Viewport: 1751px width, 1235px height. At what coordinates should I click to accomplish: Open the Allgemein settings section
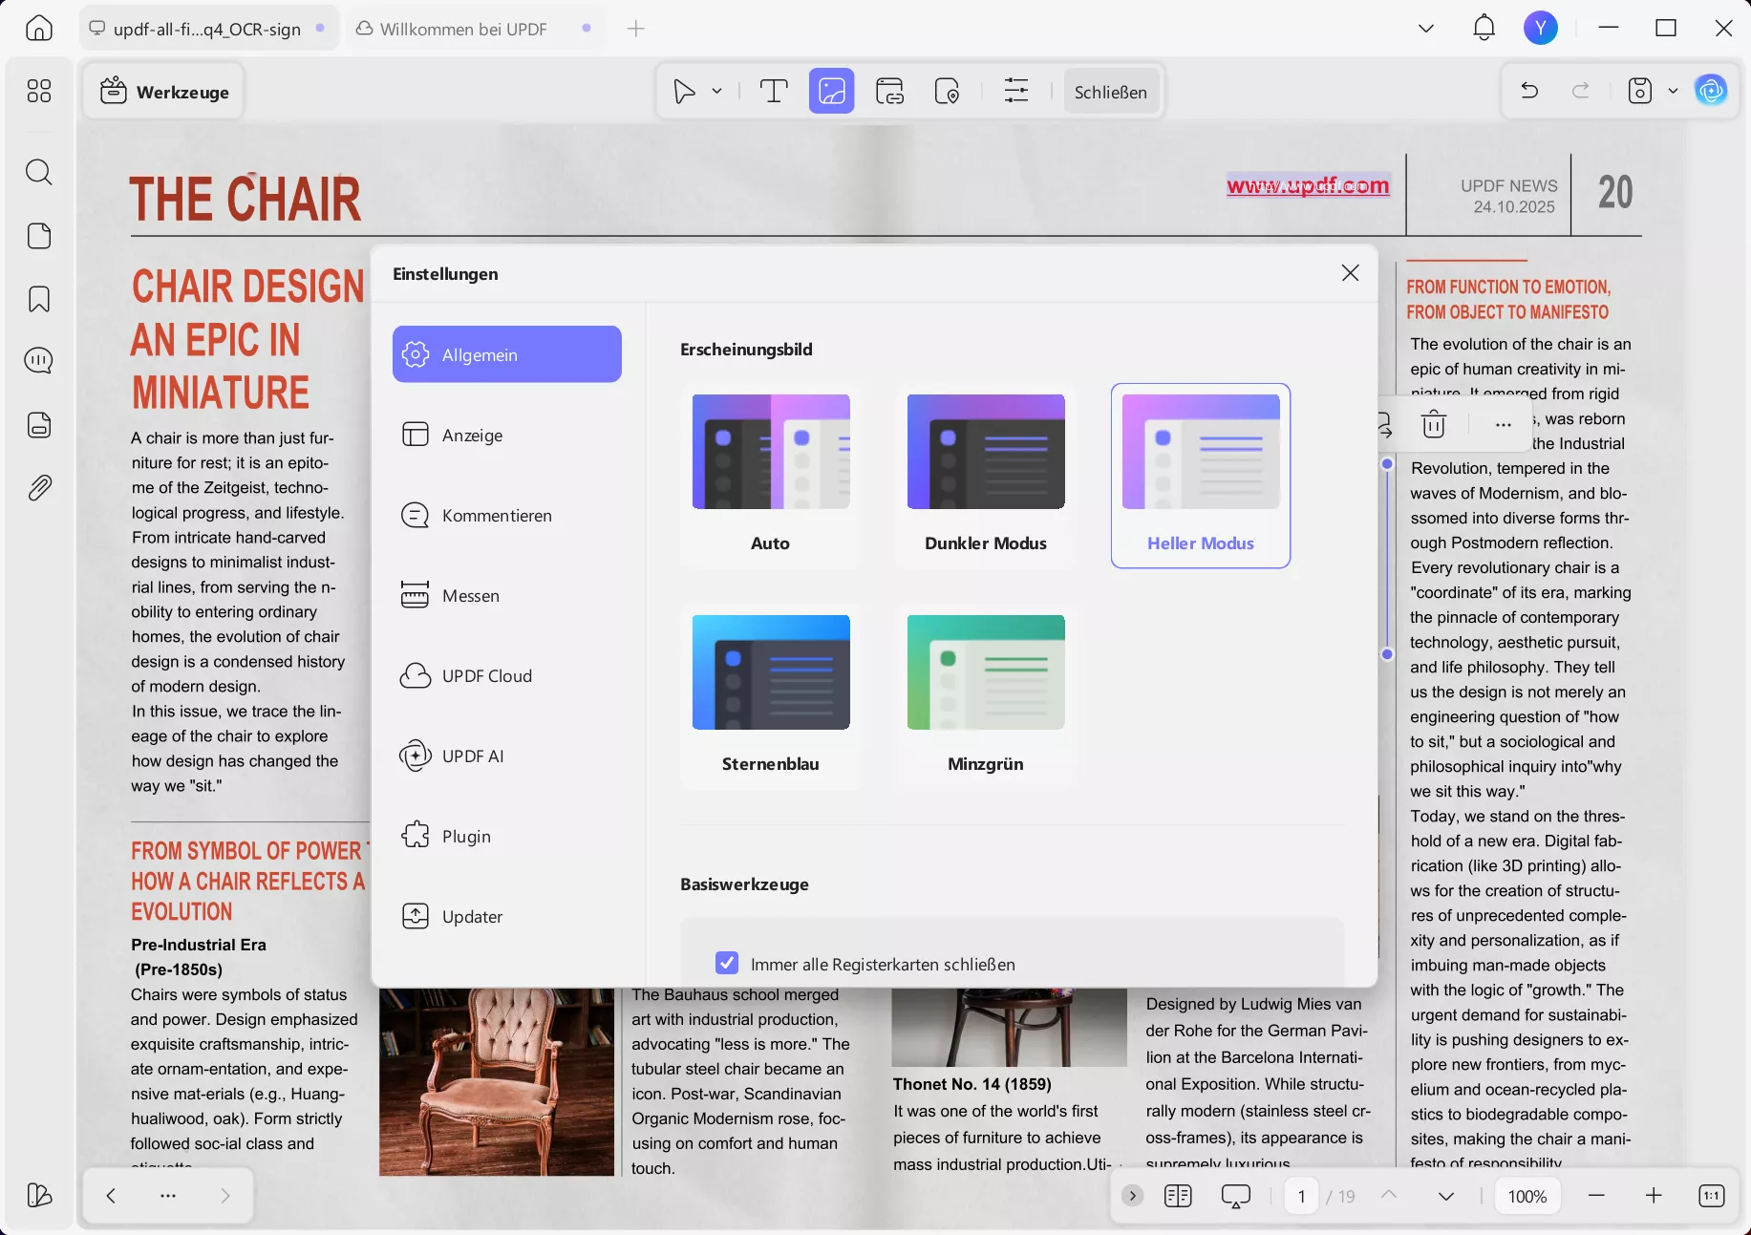click(507, 354)
